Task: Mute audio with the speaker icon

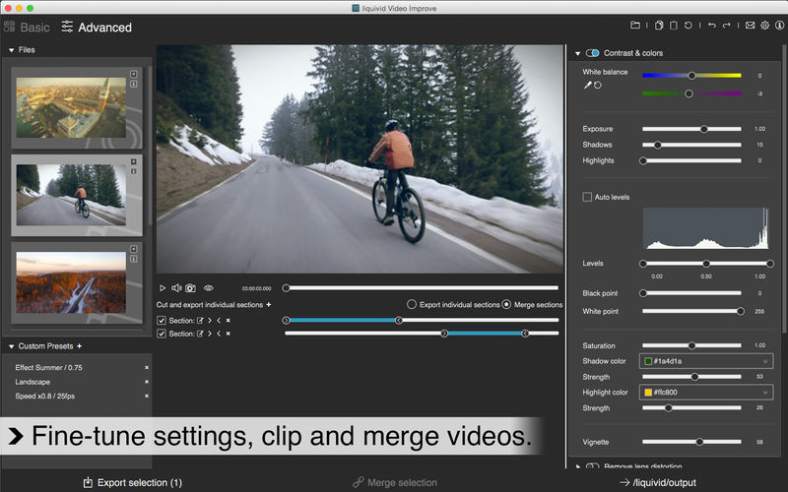Action: pyautogui.click(x=176, y=288)
